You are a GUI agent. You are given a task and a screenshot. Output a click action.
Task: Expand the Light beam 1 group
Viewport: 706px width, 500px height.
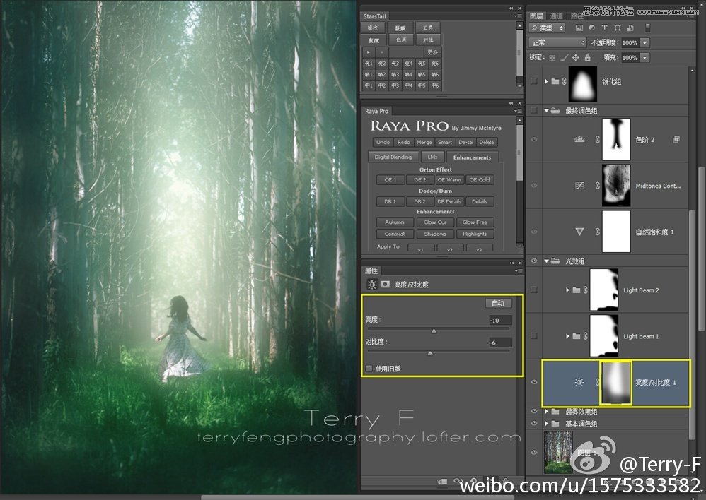(568, 336)
